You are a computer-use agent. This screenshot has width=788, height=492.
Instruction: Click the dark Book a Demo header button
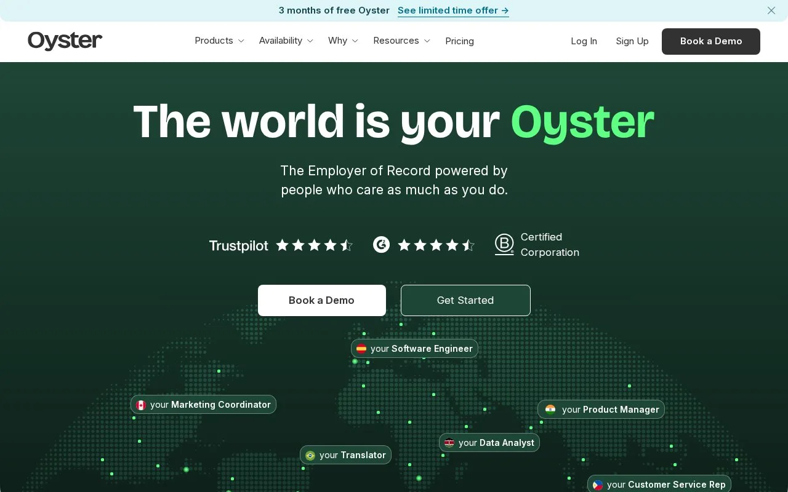(711, 41)
